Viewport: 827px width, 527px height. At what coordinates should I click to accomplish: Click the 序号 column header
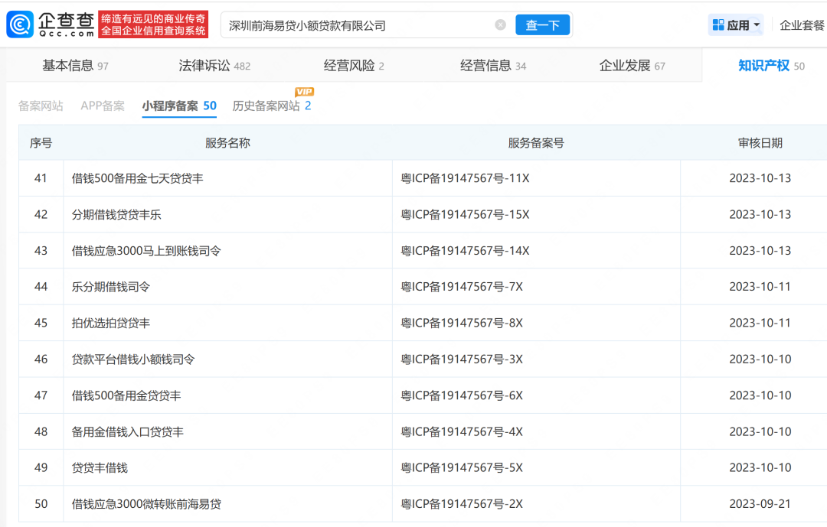point(41,143)
